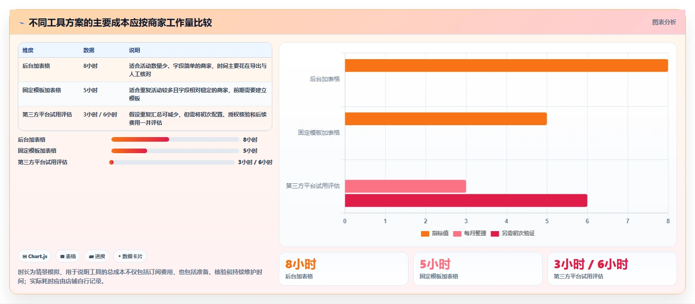Click the 说明 column header

pos(134,50)
